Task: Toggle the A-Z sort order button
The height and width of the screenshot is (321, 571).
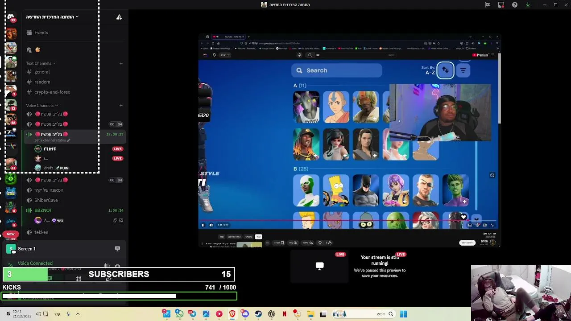Action: [445, 70]
